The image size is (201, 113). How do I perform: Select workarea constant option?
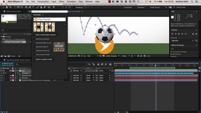pos(41,39)
